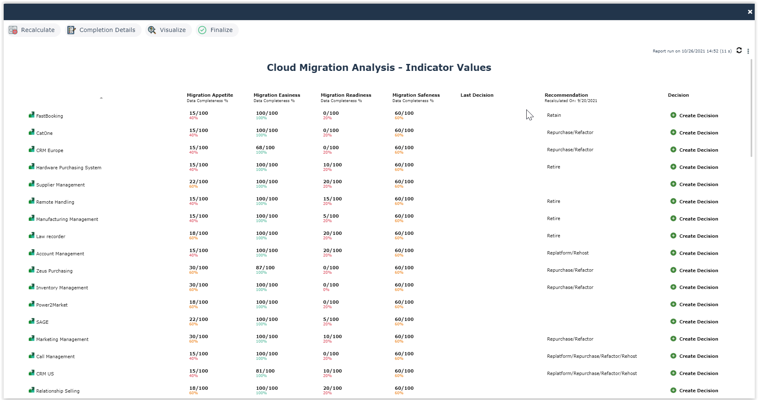Viewport: 758px width, 400px height.
Task: Create Decision for Zeus Purchasing
Action: (694, 270)
